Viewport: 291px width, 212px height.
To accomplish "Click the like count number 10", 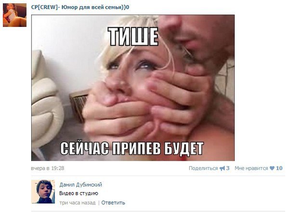I will point(279,168).
